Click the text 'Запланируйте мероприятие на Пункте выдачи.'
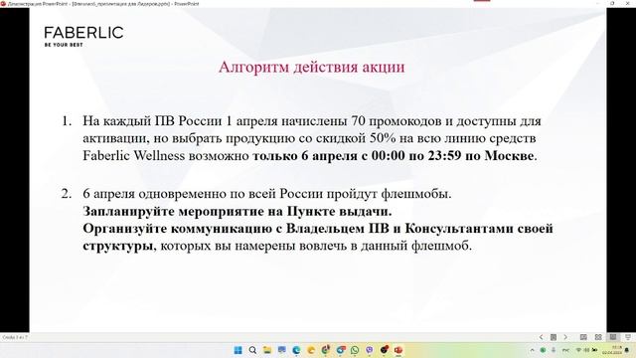The height and width of the screenshot is (358, 636). pyautogui.click(x=238, y=212)
